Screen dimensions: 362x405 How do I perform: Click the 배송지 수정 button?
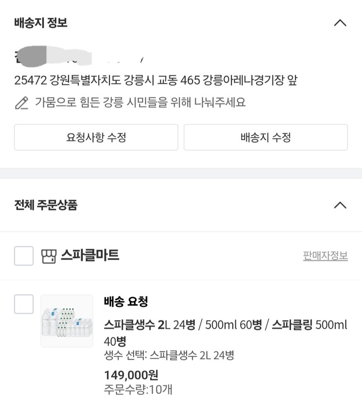[x=266, y=137]
